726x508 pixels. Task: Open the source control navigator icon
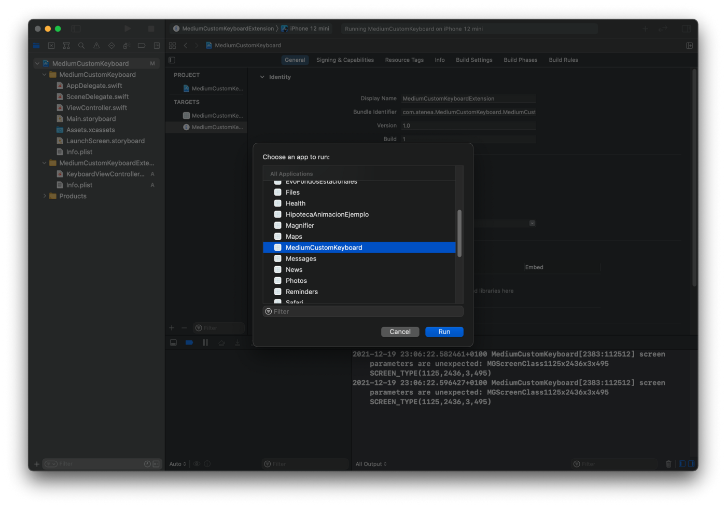tap(51, 46)
